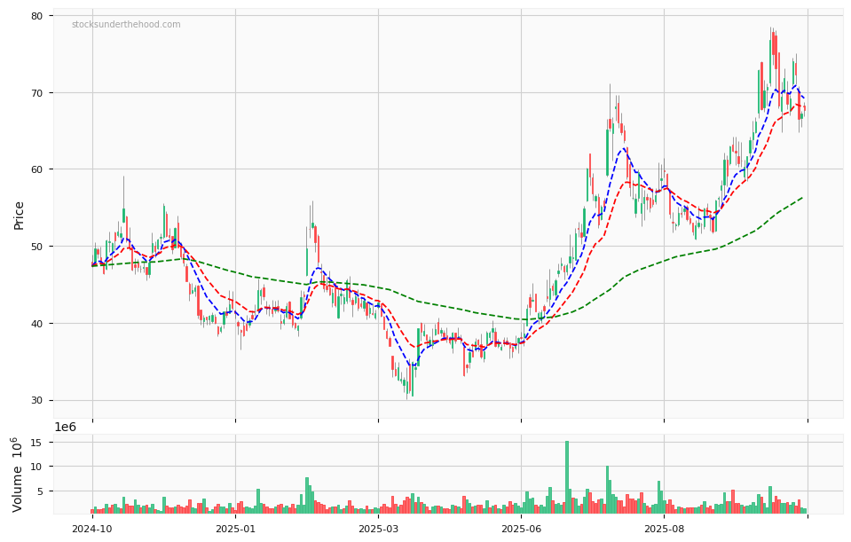
Task: Click the 40 price tick label
Action: (x=35, y=323)
